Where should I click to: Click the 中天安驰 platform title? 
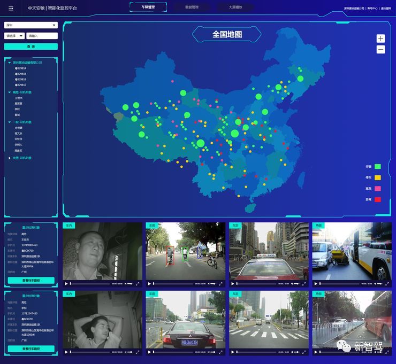coord(52,8)
